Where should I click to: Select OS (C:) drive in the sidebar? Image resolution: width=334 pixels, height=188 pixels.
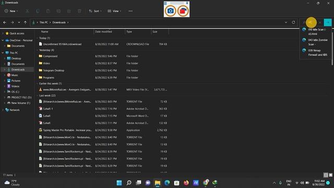point(15,92)
